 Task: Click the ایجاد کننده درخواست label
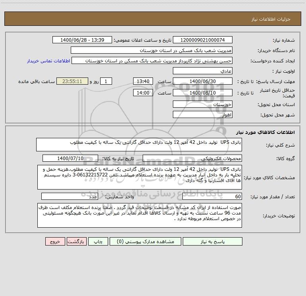tap(273, 61)
